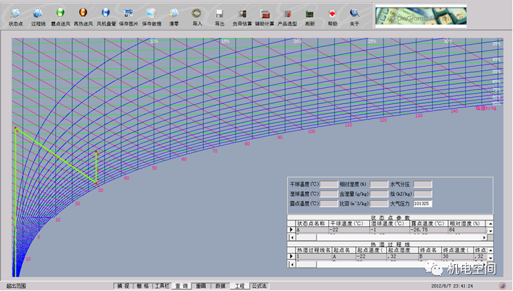The width and height of the screenshot is (513, 291).
Task: Click left arrow of 热湿过程线 horizontal scrollbar
Action: point(292,264)
